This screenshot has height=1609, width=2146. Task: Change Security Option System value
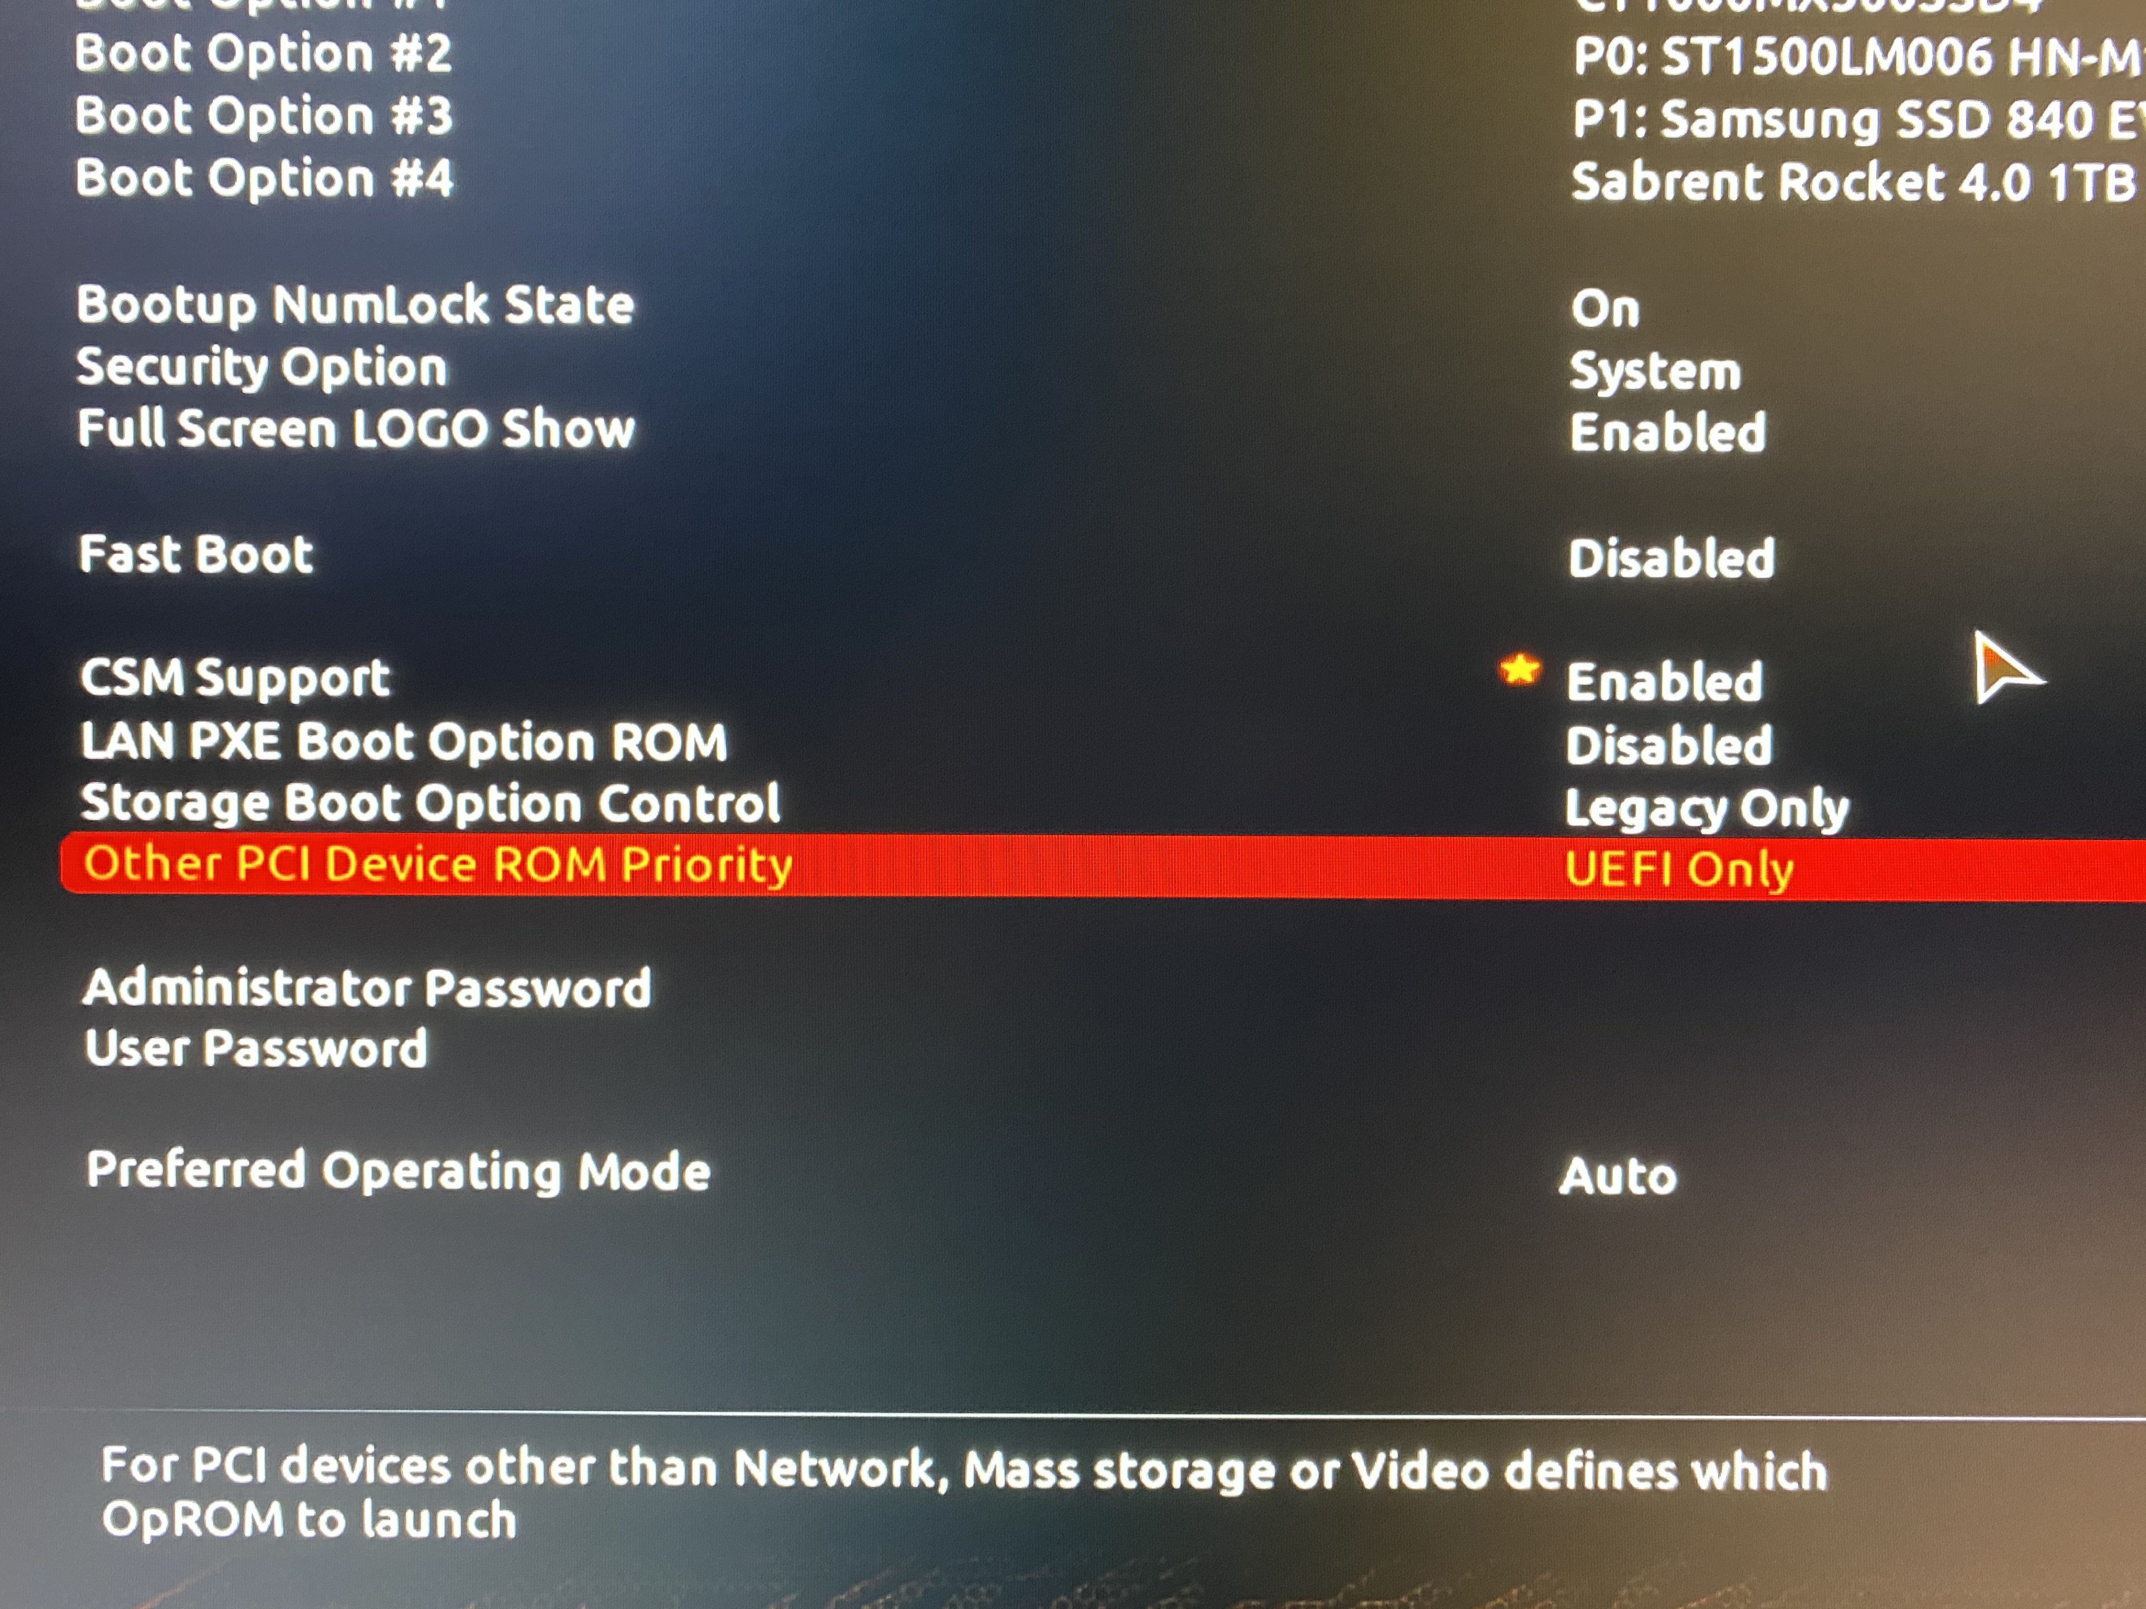click(x=1655, y=372)
